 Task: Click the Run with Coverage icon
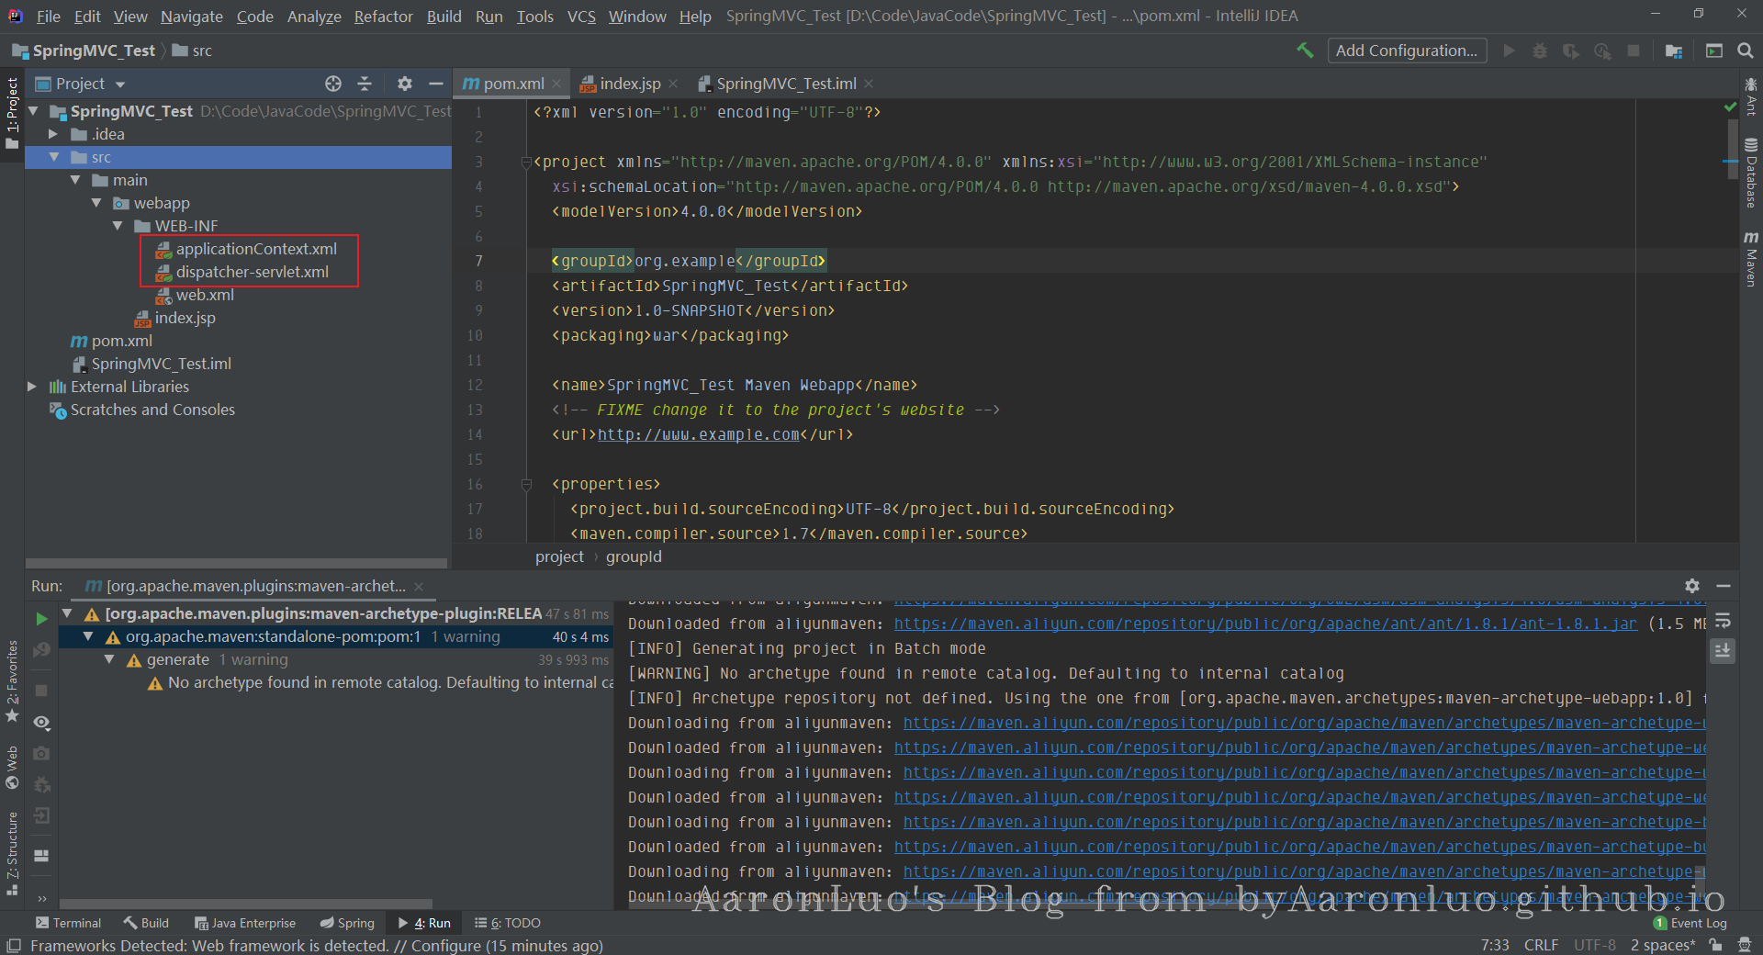tap(1571, 51)
